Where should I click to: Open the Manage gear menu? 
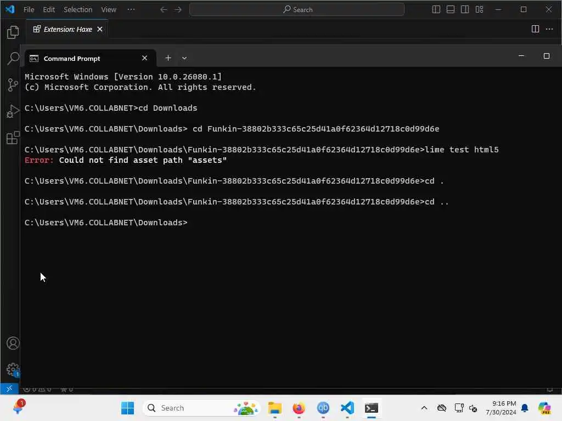click(x=13, y=369)
